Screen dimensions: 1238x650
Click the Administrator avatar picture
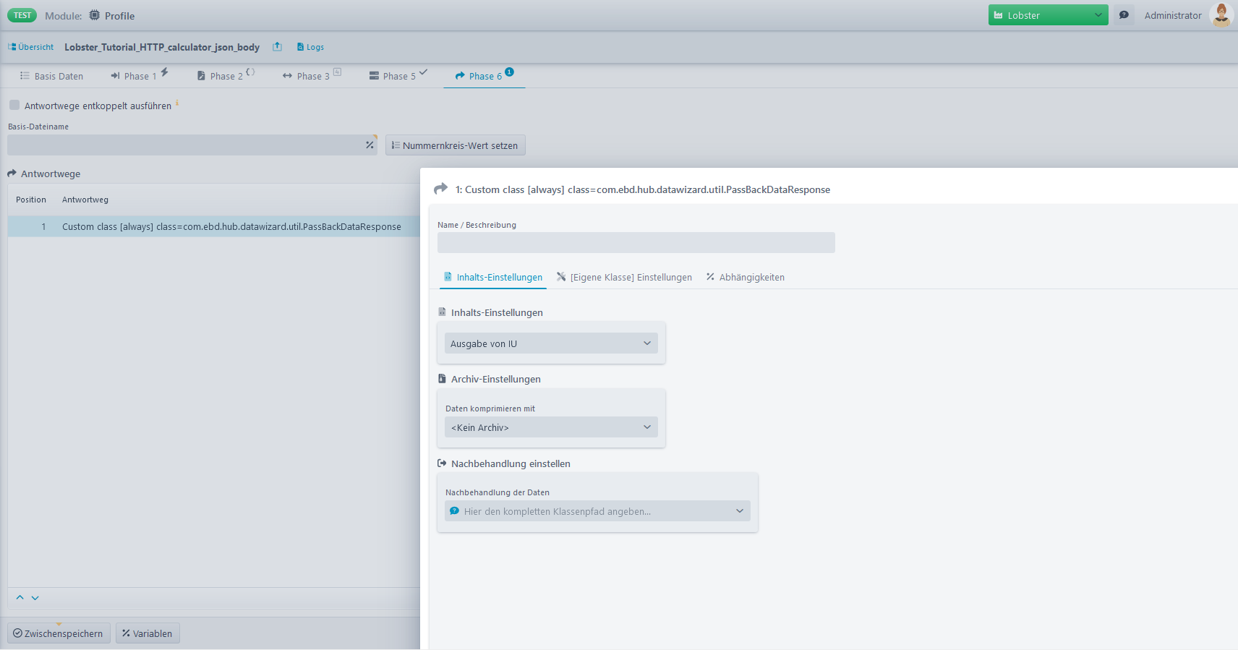click(1221, 15)
